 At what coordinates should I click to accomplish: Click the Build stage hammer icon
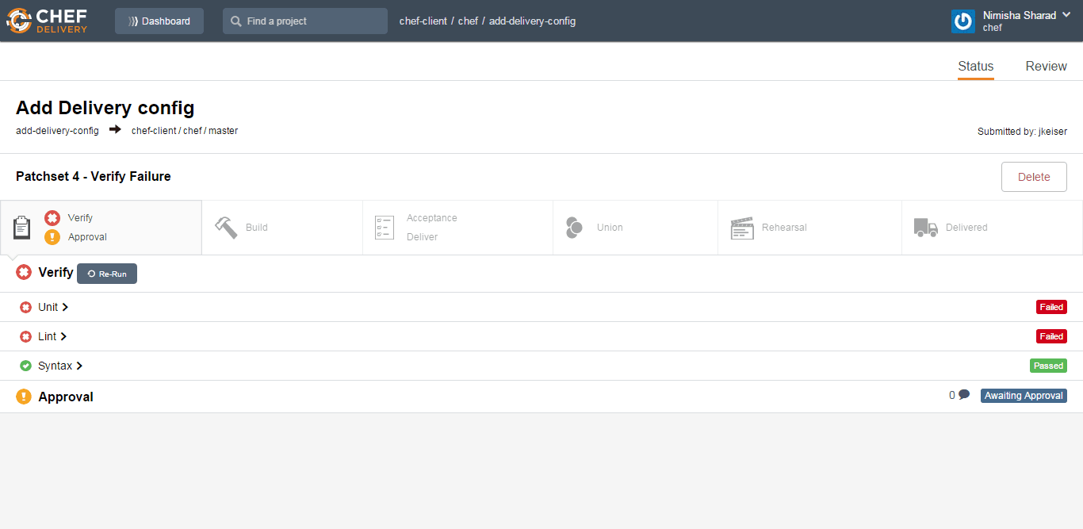(226, 228)
